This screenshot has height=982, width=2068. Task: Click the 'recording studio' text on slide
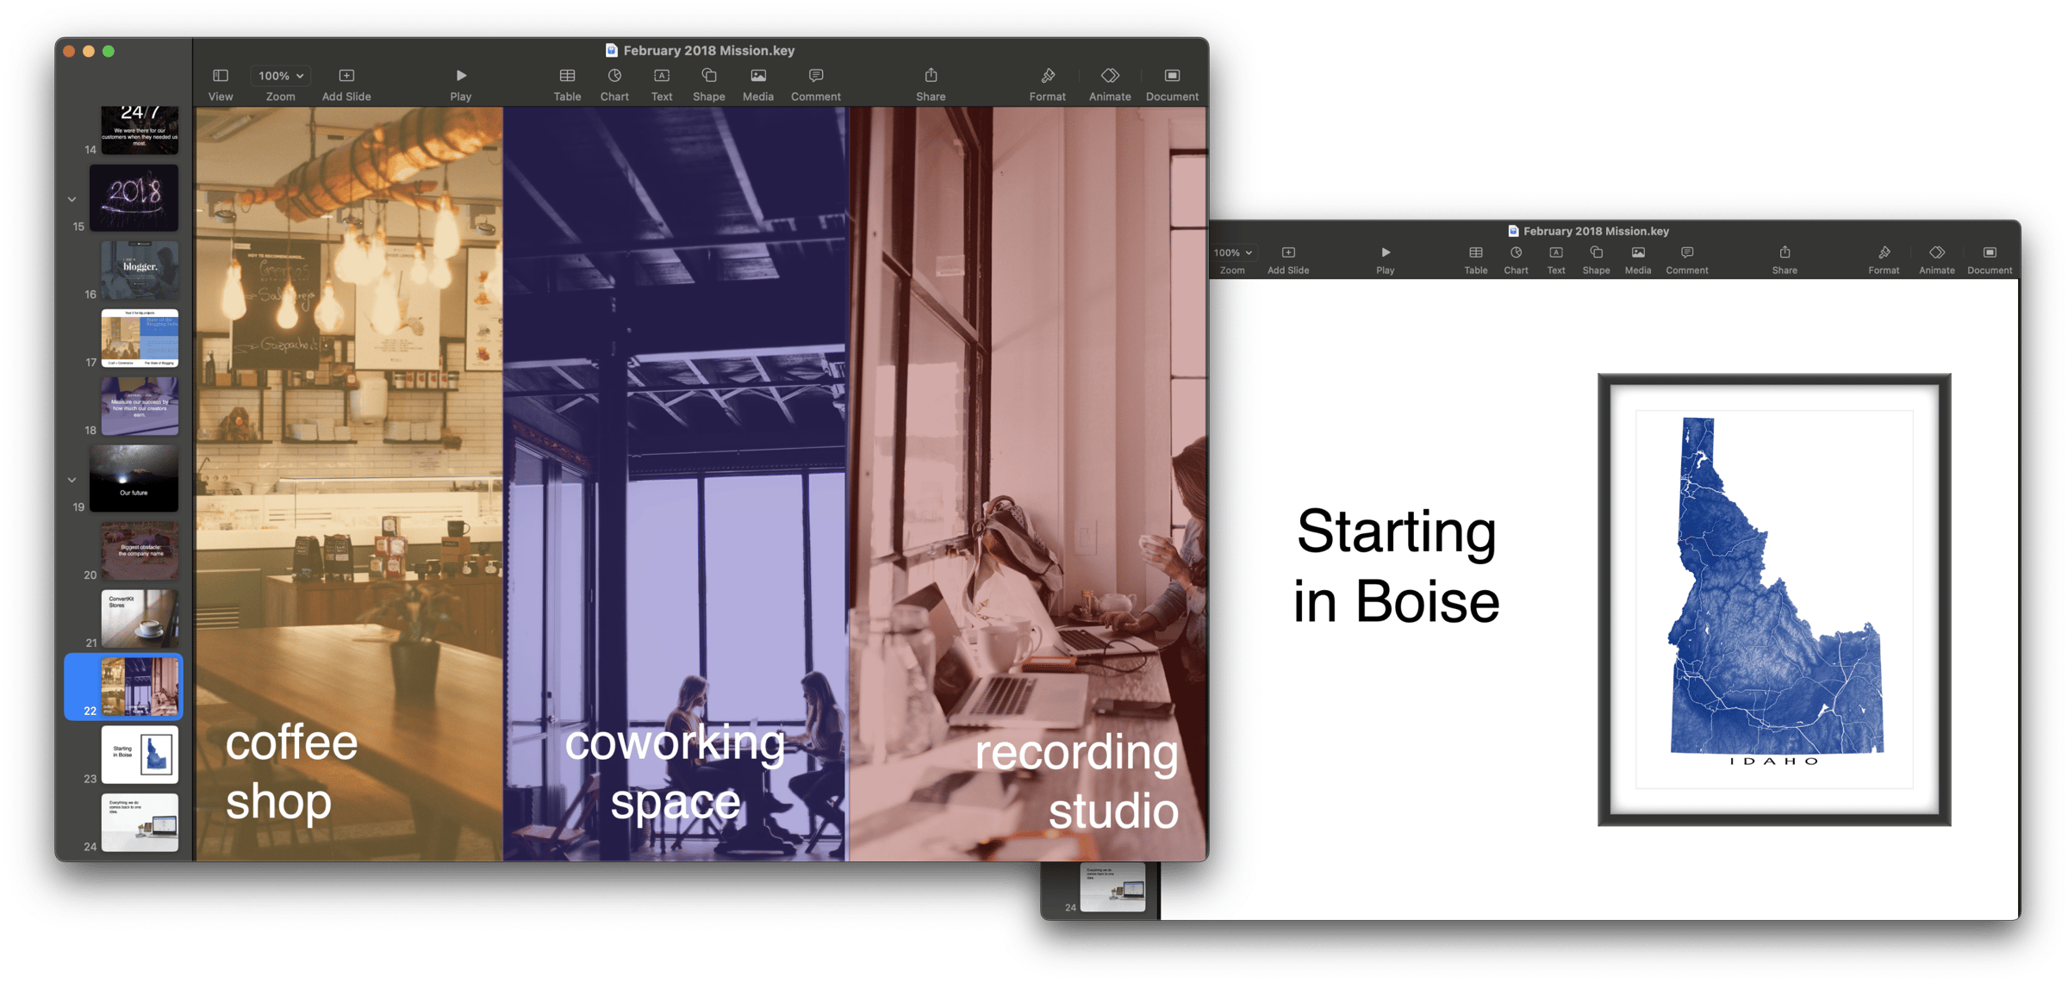click(1077, 782)
